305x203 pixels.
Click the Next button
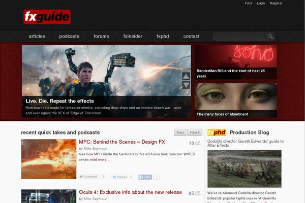pos(180,132)
